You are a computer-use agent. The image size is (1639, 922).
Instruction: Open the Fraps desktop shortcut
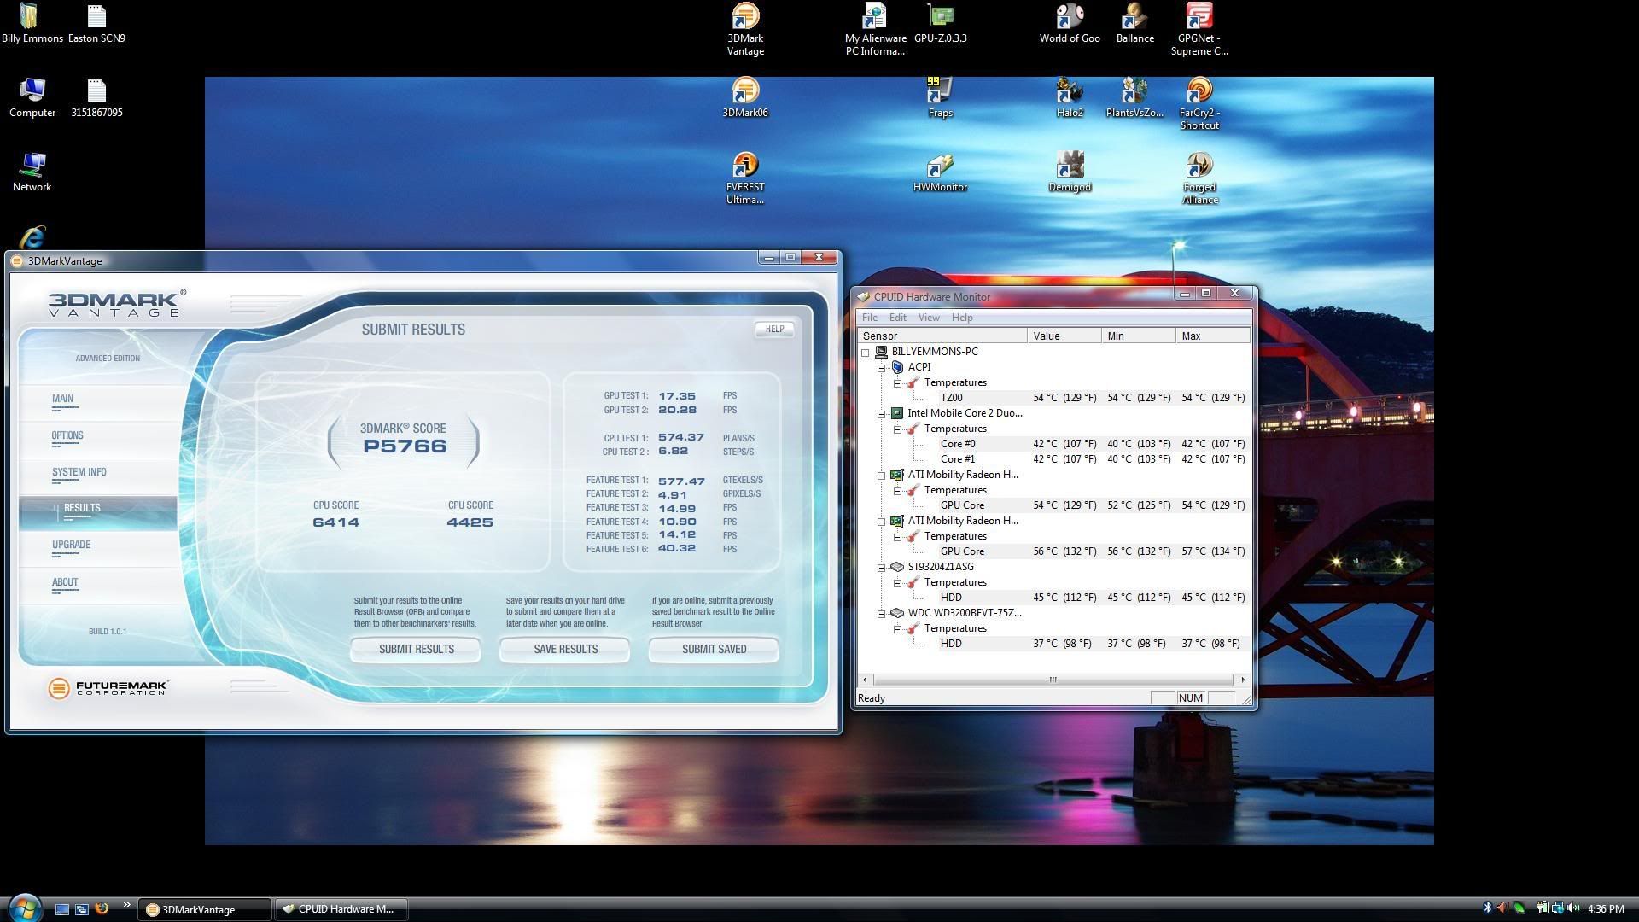(x=940, y=97)
